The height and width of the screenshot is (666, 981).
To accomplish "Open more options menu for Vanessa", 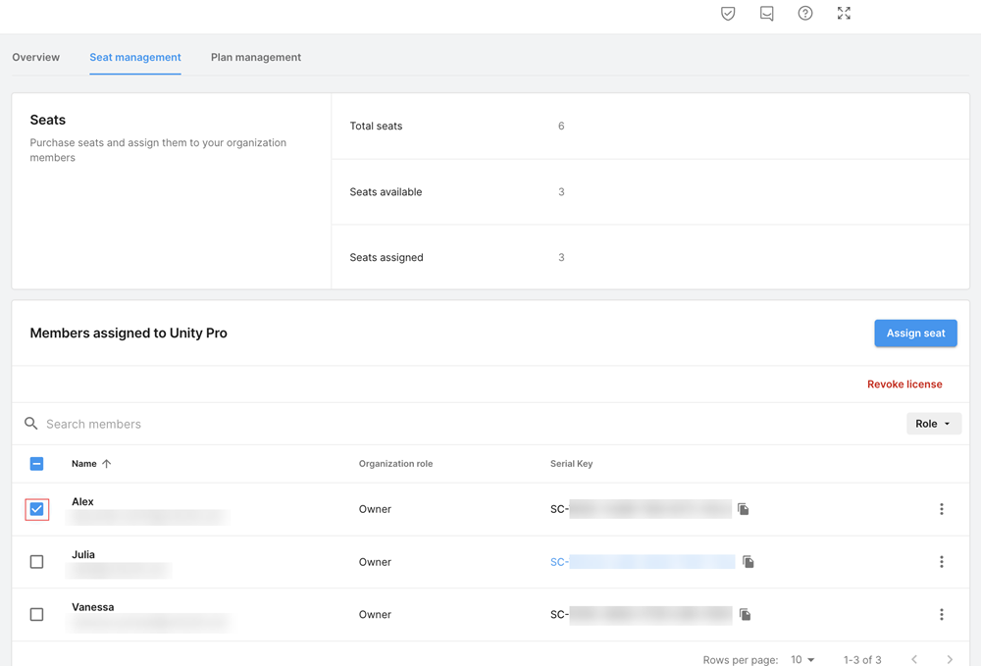I will (x=942, y=614).
